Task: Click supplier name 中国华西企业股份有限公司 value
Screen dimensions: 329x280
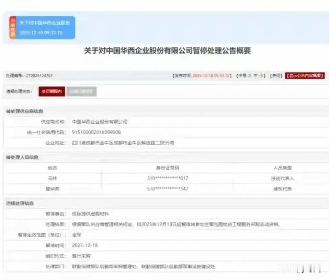Action: (x=100, y=122)
